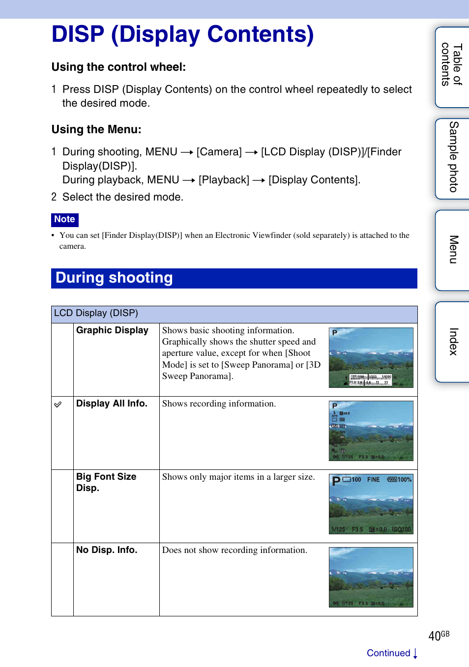Click the 'Using the control wheel:' heading
Screen dimensions: 469x667
tap(118, 67)
